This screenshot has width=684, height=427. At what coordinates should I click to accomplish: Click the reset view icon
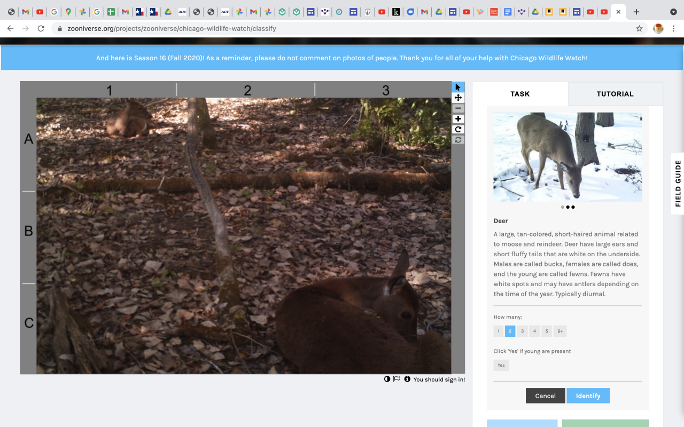click(458, 140)
